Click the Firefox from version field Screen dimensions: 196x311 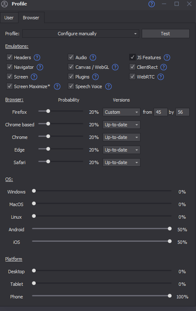161,112
